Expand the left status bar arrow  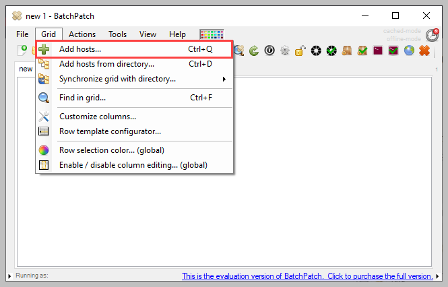point(9,276)
